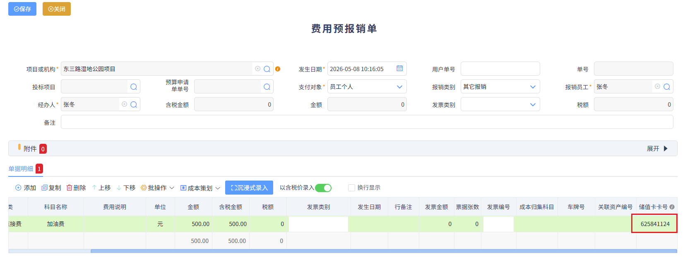The height and width of the screenshot is (257, 685).
Task: Click 发票类别 column header in table
Action: click(318, 207)
